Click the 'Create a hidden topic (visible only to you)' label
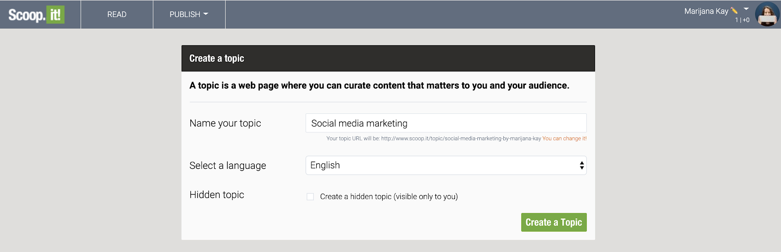 389,197
